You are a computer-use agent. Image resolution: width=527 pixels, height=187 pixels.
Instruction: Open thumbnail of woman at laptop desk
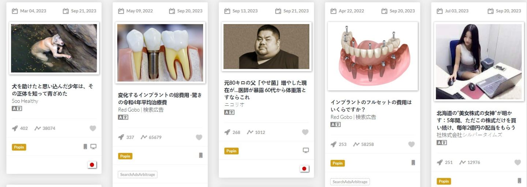[x=479, y=61]
